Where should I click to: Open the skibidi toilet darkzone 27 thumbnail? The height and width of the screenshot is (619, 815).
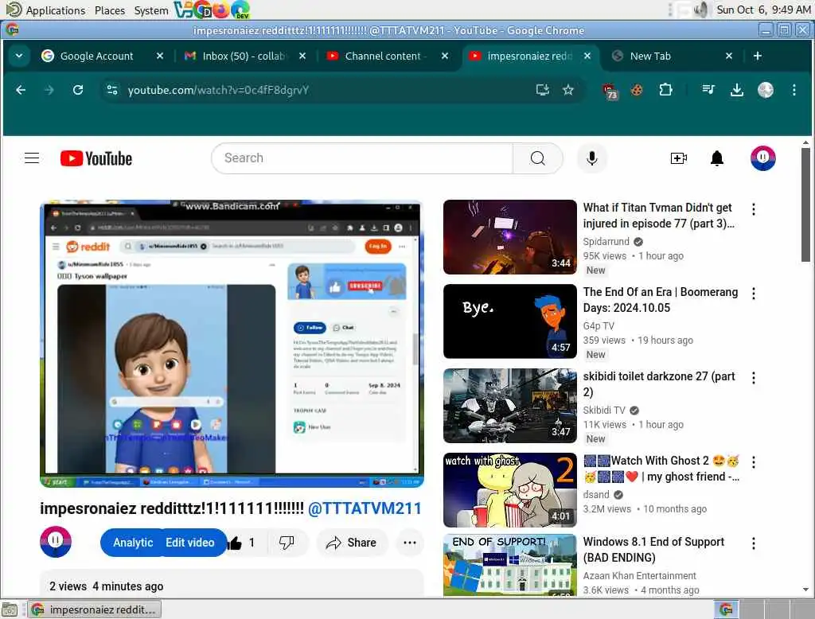click(510, 406)
